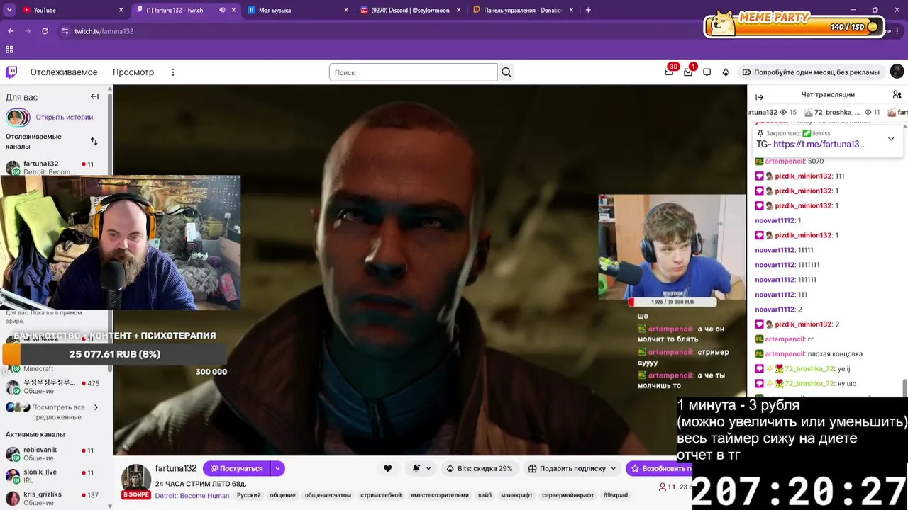
Task: Open the Отслеживаемое menu item
Action: point(64,72)
